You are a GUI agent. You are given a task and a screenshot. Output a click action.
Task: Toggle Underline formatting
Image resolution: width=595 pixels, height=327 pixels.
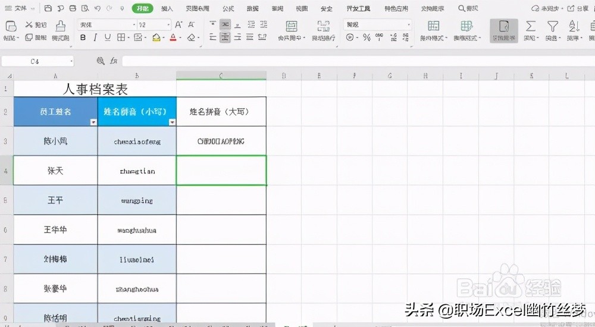[x=108, y=37]
